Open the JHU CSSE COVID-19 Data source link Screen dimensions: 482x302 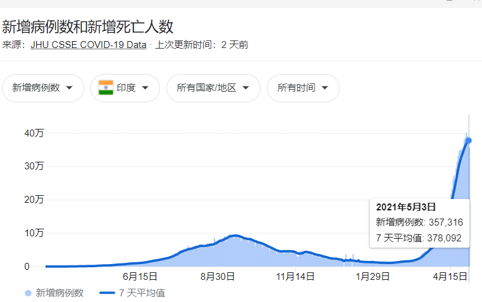[89, 45]
